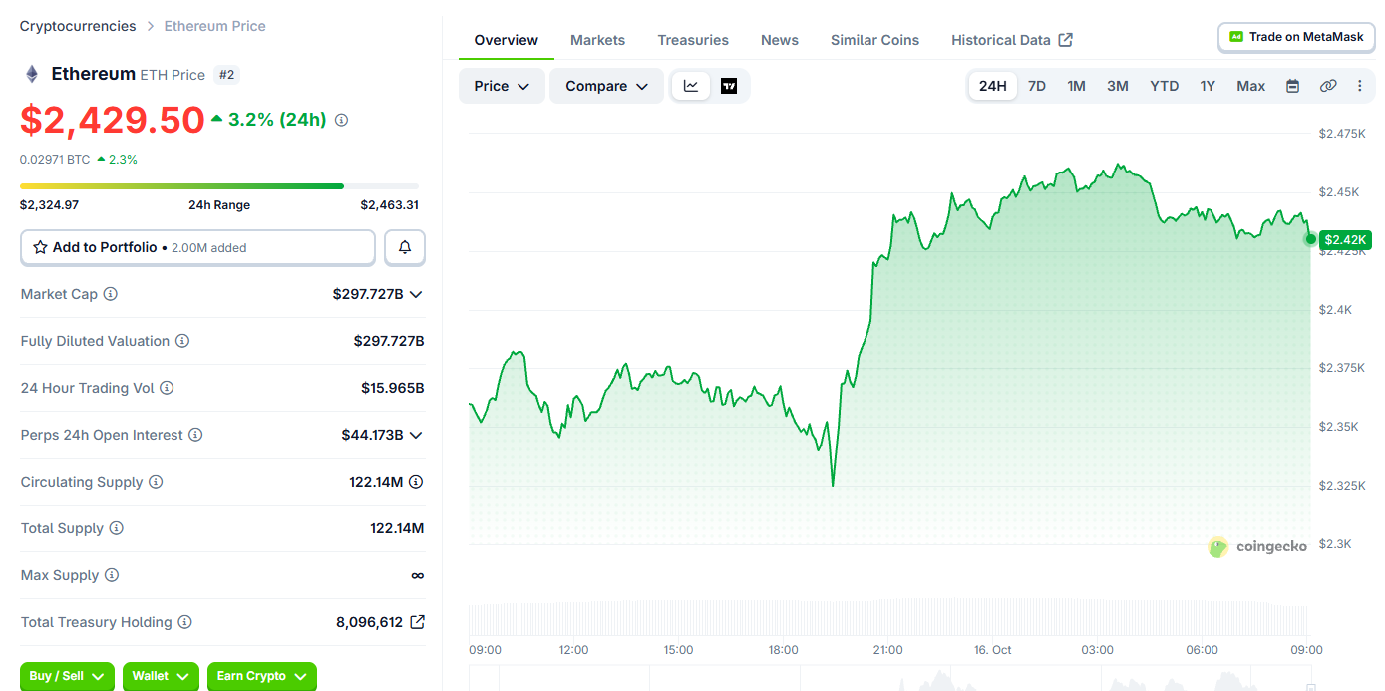Open the three-dot chart options menu
This screenshot has width=1385, height=691.
1359,86
